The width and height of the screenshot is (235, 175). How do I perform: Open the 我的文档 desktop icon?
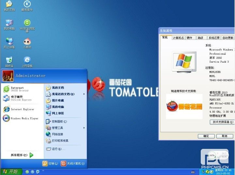pos(9,6)
